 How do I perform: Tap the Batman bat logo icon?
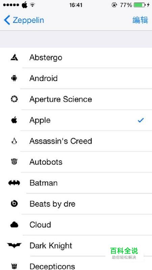coord(14,183)
